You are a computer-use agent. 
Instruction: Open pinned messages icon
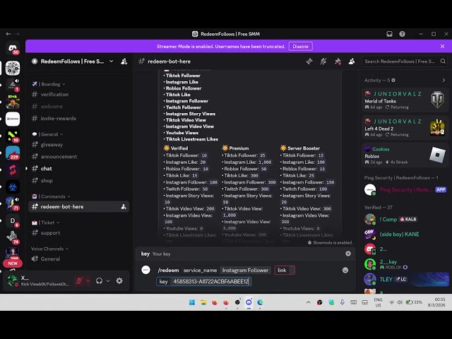pyautogui.click(x=338, y=61)
